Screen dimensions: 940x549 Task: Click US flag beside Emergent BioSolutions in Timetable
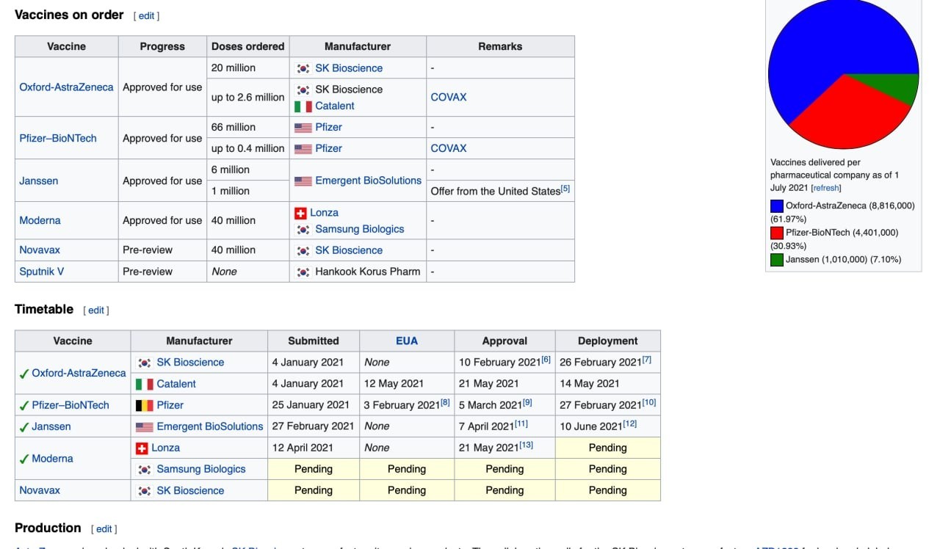[x=144, y=426]
